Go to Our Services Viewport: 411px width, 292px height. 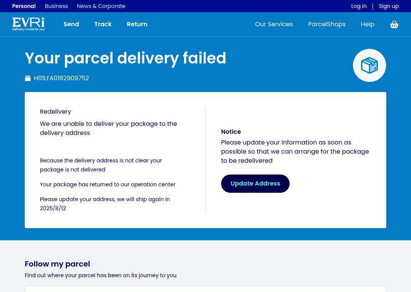(274, 24)
